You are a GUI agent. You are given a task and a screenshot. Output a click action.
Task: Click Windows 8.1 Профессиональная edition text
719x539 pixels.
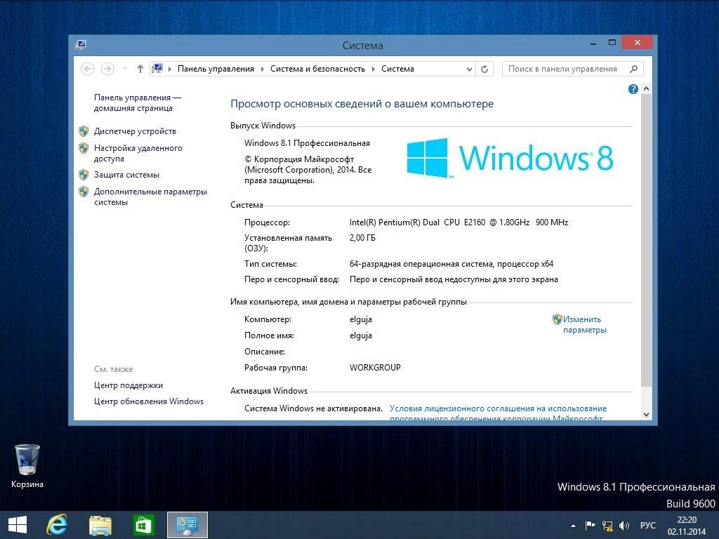[x=307, y=143]
